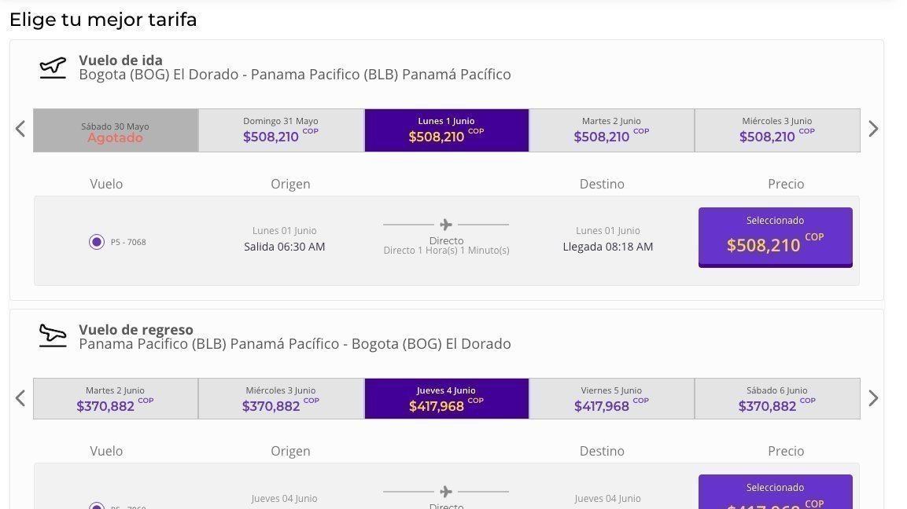
Task: Select radio button for flight P5 - 7068
Action: click(x=97, y=242)
